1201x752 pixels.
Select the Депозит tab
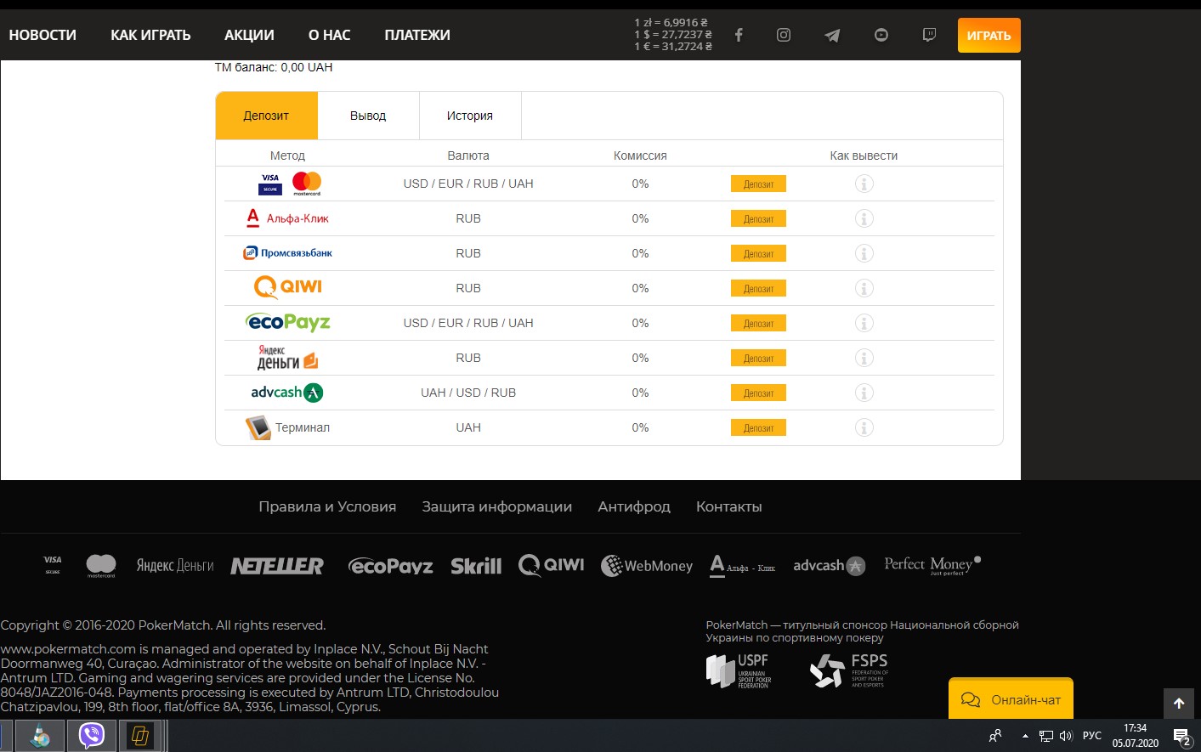[x=266, y=116]
